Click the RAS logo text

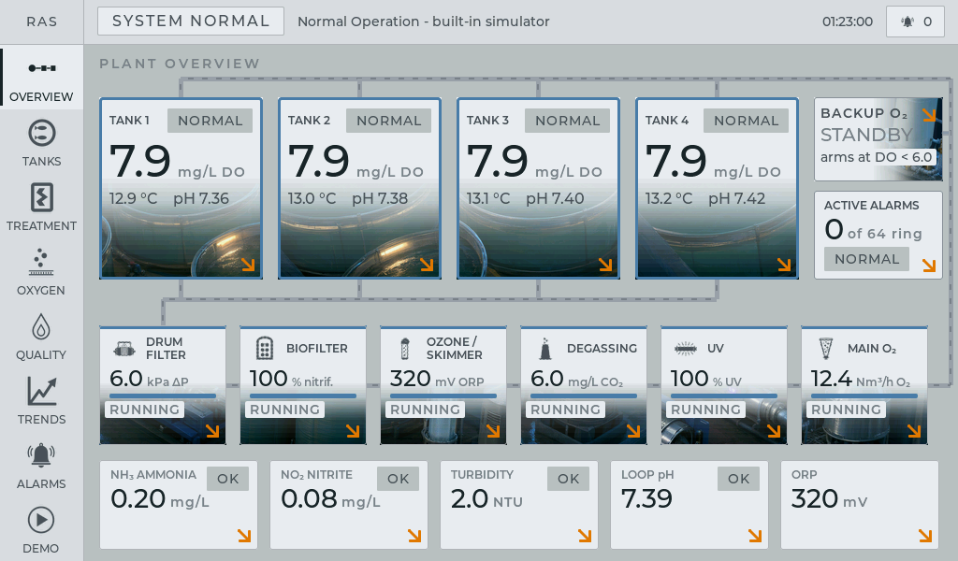(41, 22)
